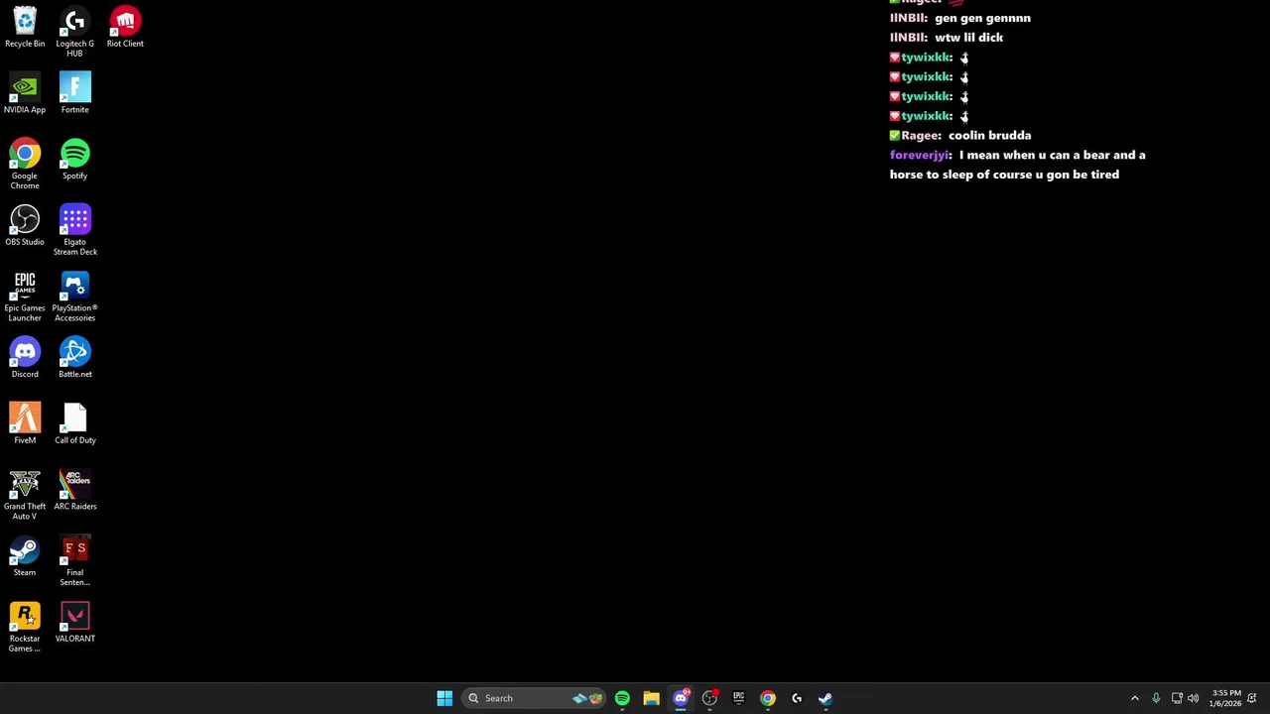Select the ARC Raiders desktop shortcut
1270x714 pixels.
[x=74, y=491]
